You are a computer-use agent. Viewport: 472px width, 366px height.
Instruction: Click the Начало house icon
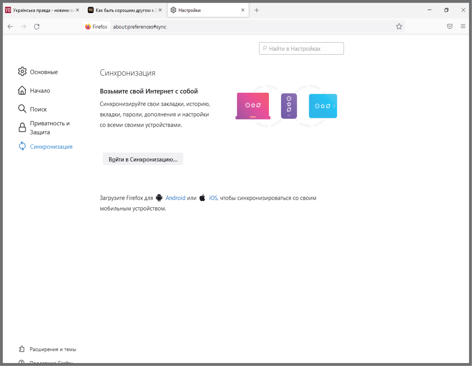coord(22,90)
